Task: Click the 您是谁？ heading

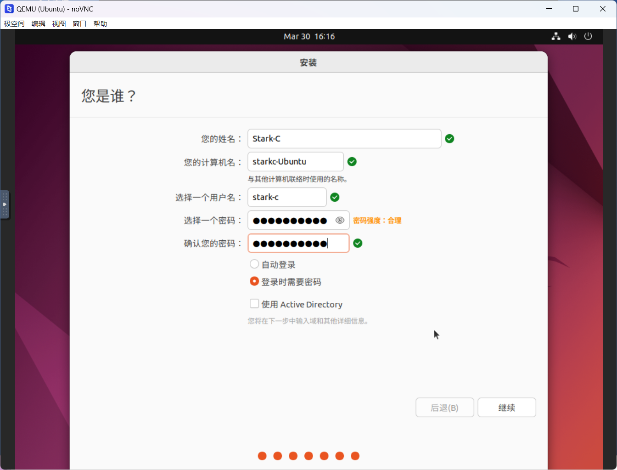Action: pyautogui.click(x=109, y=96)
